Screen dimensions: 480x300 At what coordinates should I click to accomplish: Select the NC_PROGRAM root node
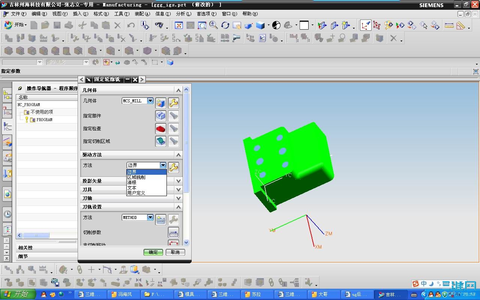(x=28, y=105)
